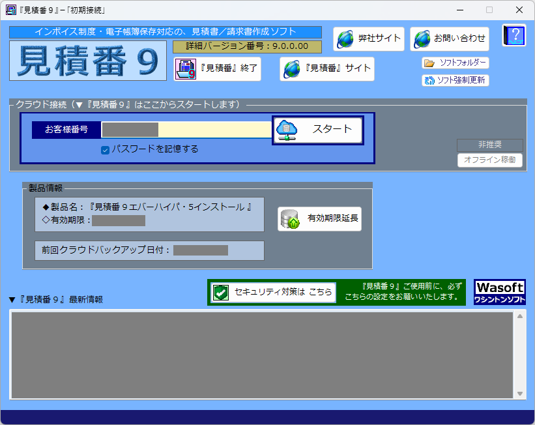The width and height of the screenshot is (535, 425).
Task: Minimize the 見積番９ window
Action: (460, 10)
